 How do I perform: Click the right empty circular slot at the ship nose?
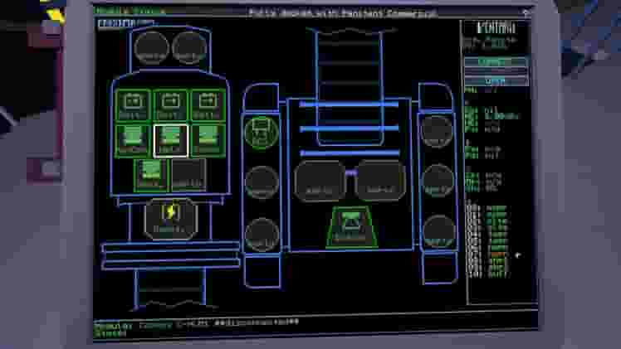pyautogui.click(x=189, y=48)
